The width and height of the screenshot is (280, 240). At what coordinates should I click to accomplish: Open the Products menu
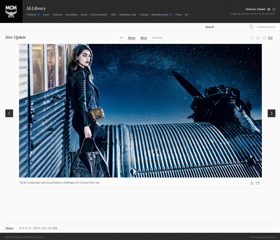point(33,15)
